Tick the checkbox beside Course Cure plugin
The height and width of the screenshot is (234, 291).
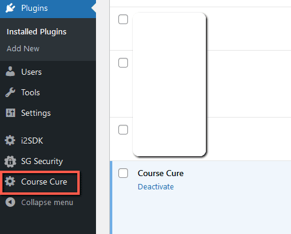(x=123, y=173)
